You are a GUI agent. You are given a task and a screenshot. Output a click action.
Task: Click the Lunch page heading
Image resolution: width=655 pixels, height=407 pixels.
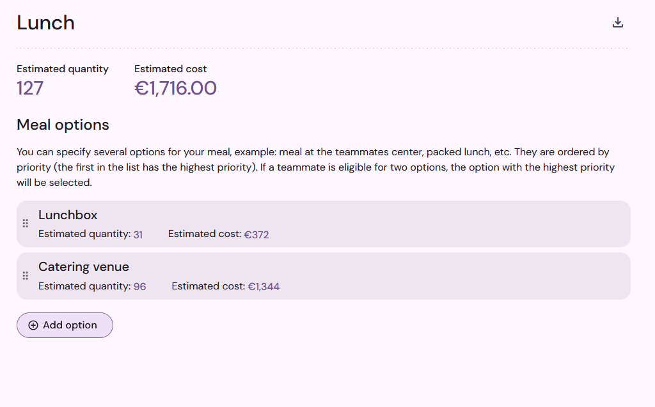click(x=45, y=22)
